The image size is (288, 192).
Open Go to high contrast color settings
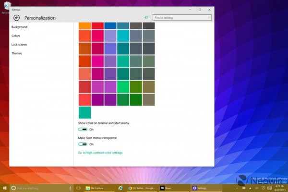pyautogui.click(x=100, y=153)
